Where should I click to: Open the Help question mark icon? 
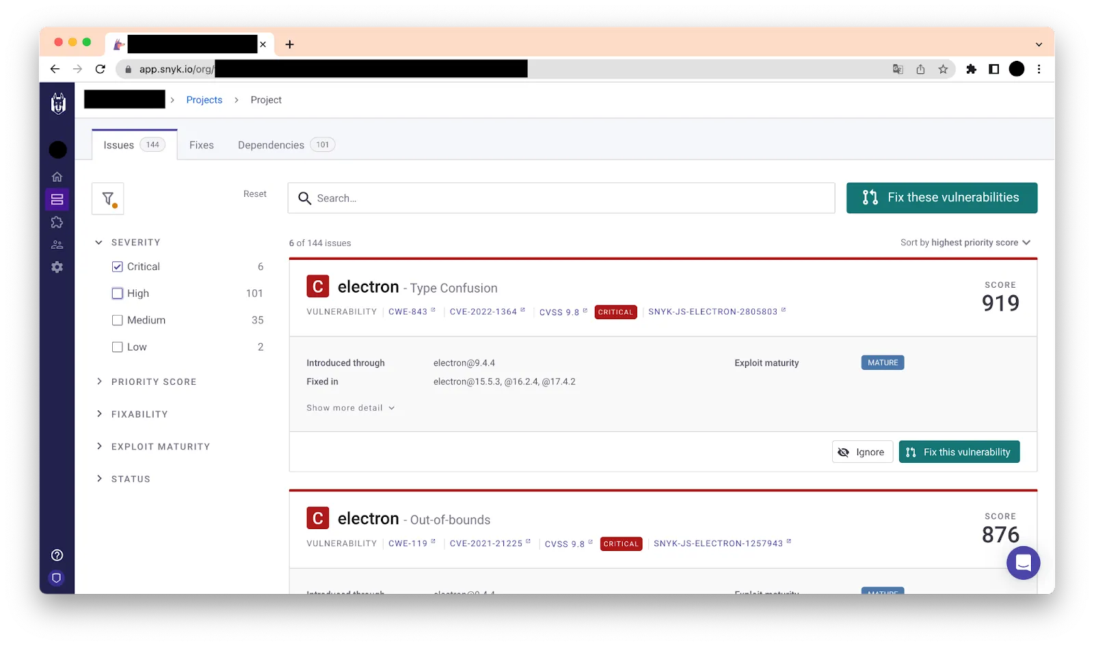point(57,555)
